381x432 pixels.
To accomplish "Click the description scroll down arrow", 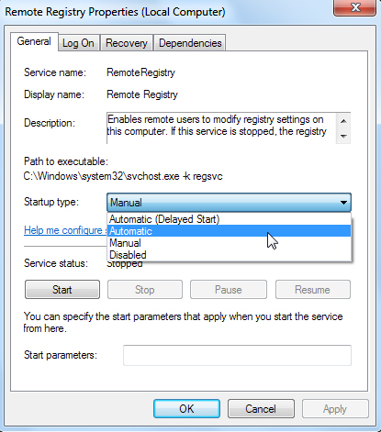I will pos(343,136).
